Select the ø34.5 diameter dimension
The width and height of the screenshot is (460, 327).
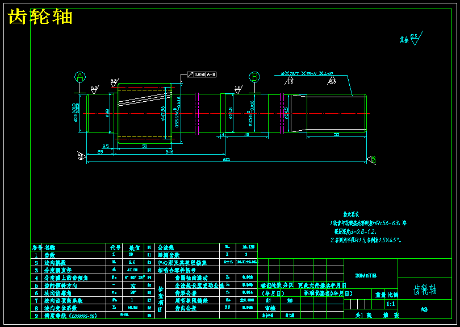(x=286, y=113)
